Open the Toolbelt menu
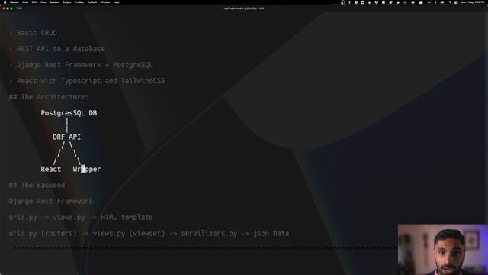 (x=92, y=2)
